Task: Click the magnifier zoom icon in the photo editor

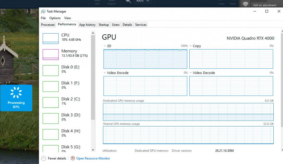Action: point(128,1)
